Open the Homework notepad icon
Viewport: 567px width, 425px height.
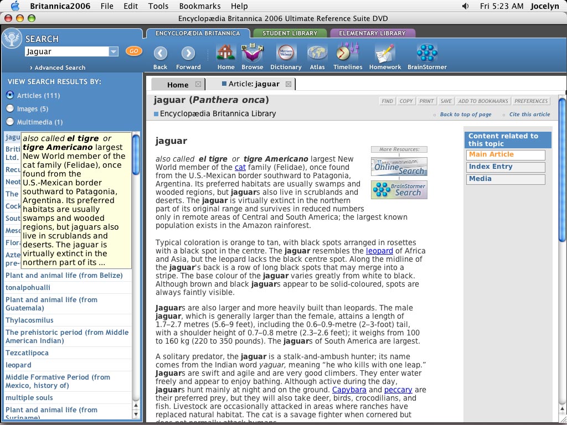[x=385, y=53]
